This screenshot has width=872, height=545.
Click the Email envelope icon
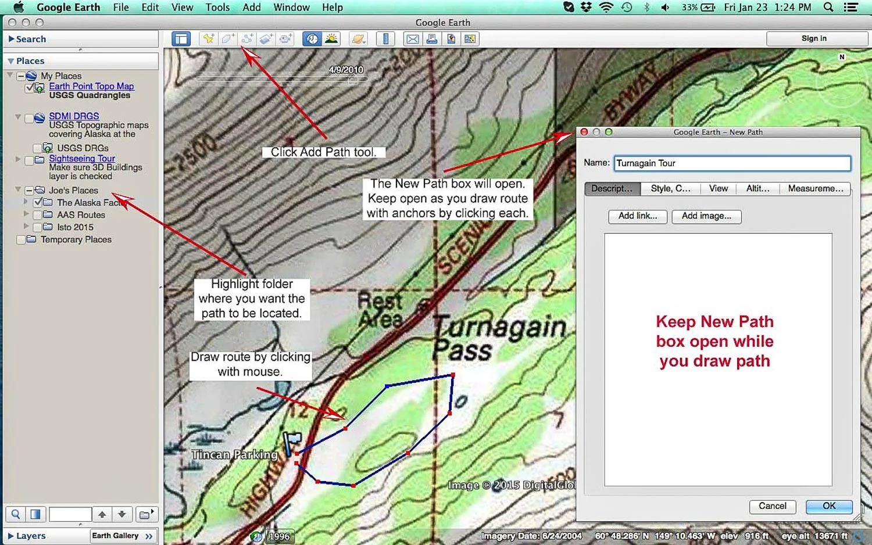coord(413,39)
